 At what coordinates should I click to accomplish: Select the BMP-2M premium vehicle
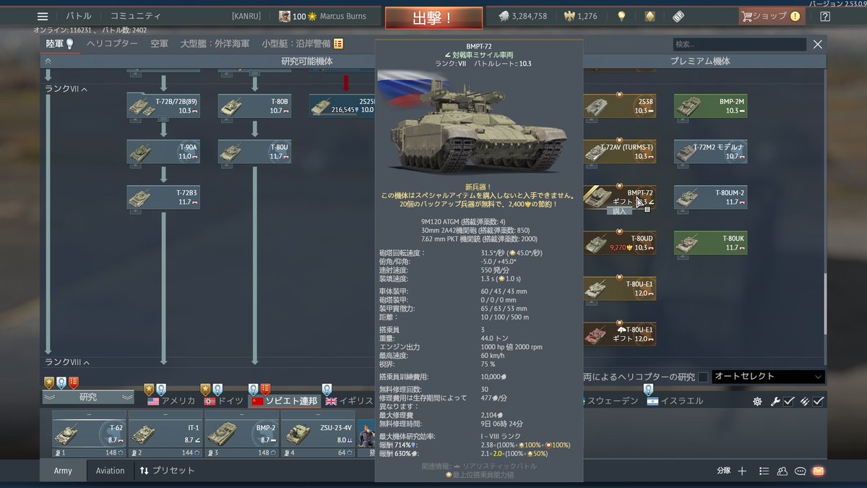(711, 106)
